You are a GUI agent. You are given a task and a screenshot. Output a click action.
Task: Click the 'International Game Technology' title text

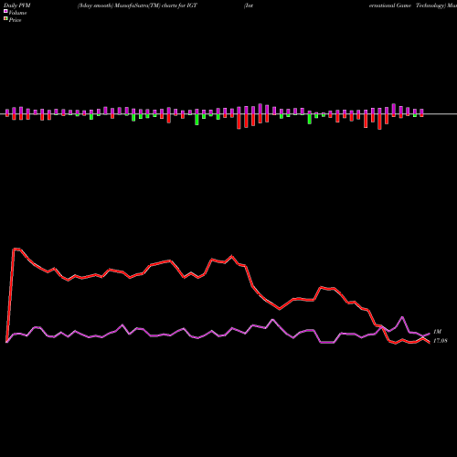coord(345,5)
